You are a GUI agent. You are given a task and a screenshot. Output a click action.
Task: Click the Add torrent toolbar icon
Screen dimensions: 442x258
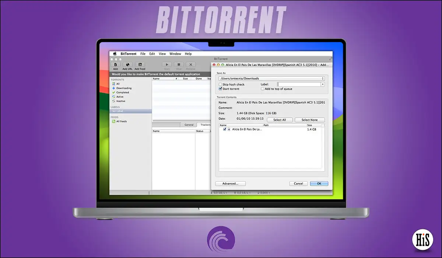(x=116, y=64)
